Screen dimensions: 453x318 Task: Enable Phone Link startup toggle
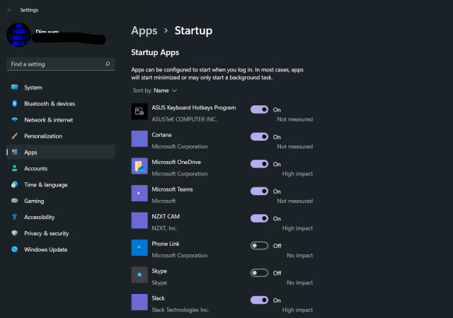click(x=259, y=246)
